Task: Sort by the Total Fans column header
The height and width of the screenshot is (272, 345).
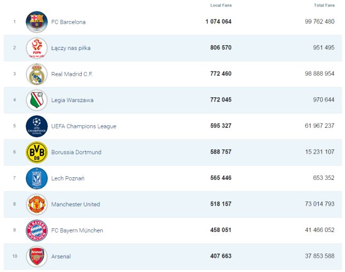Action: click(x=324, y=5)
